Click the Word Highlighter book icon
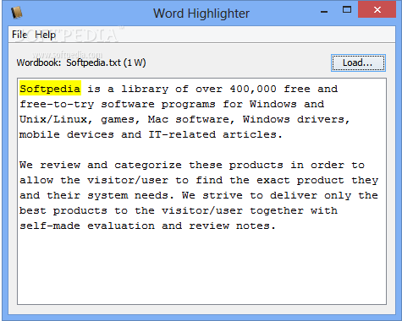 click(x=16, y=13)
